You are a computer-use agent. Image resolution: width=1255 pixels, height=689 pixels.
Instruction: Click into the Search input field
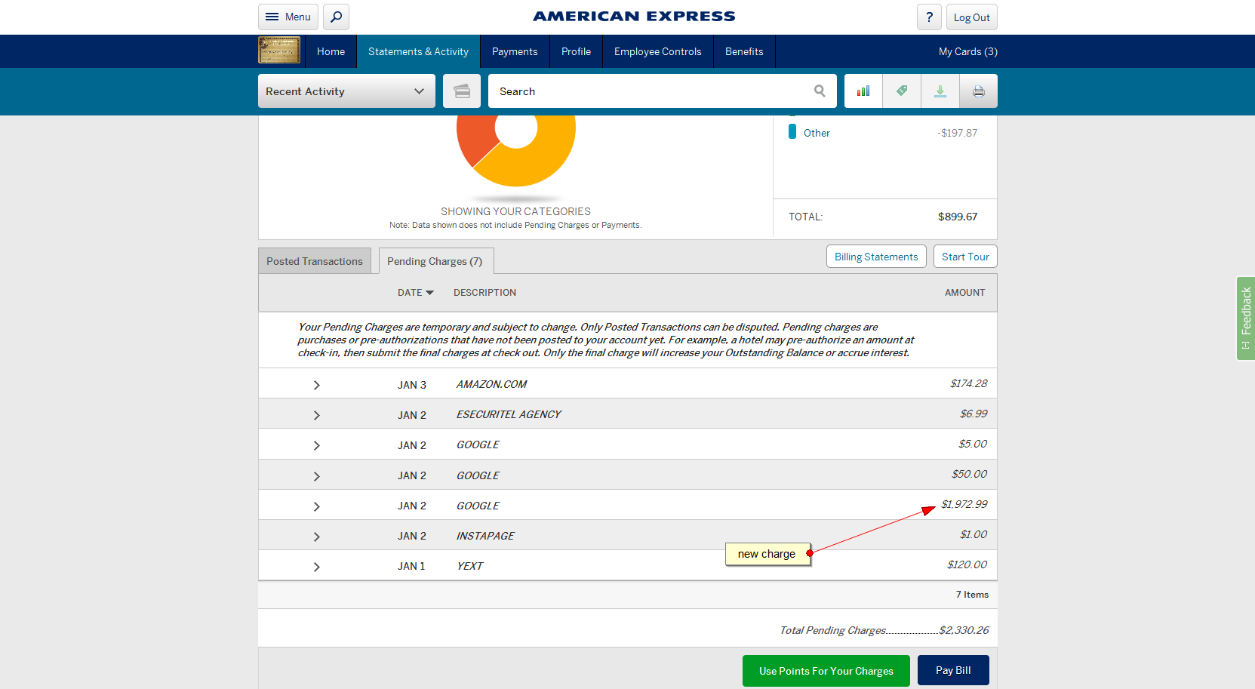pos(649,91)
